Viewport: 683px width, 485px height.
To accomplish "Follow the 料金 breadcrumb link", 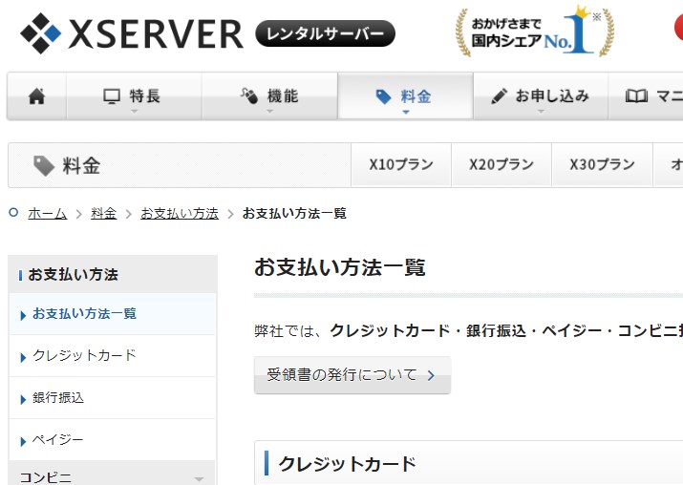I will (104, 213).
